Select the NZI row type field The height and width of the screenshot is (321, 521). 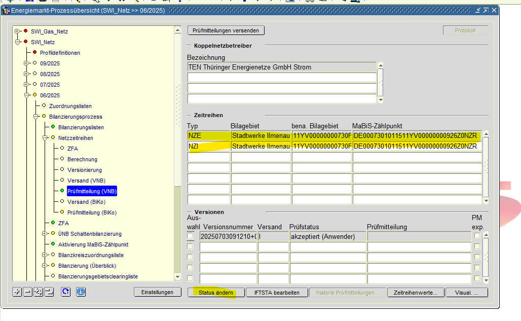coord(208,147)
